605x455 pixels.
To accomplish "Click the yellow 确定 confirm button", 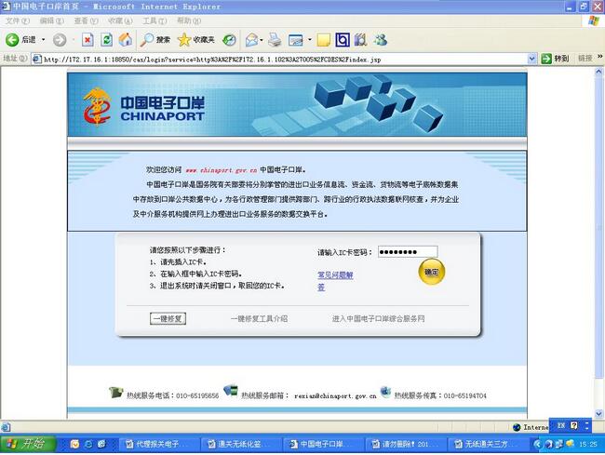I will [x=431, y=272].
